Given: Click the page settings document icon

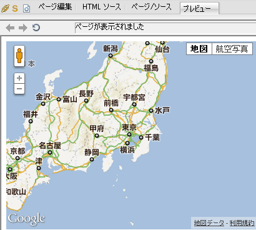Looking at the screenshot, I should coord(26,9).
